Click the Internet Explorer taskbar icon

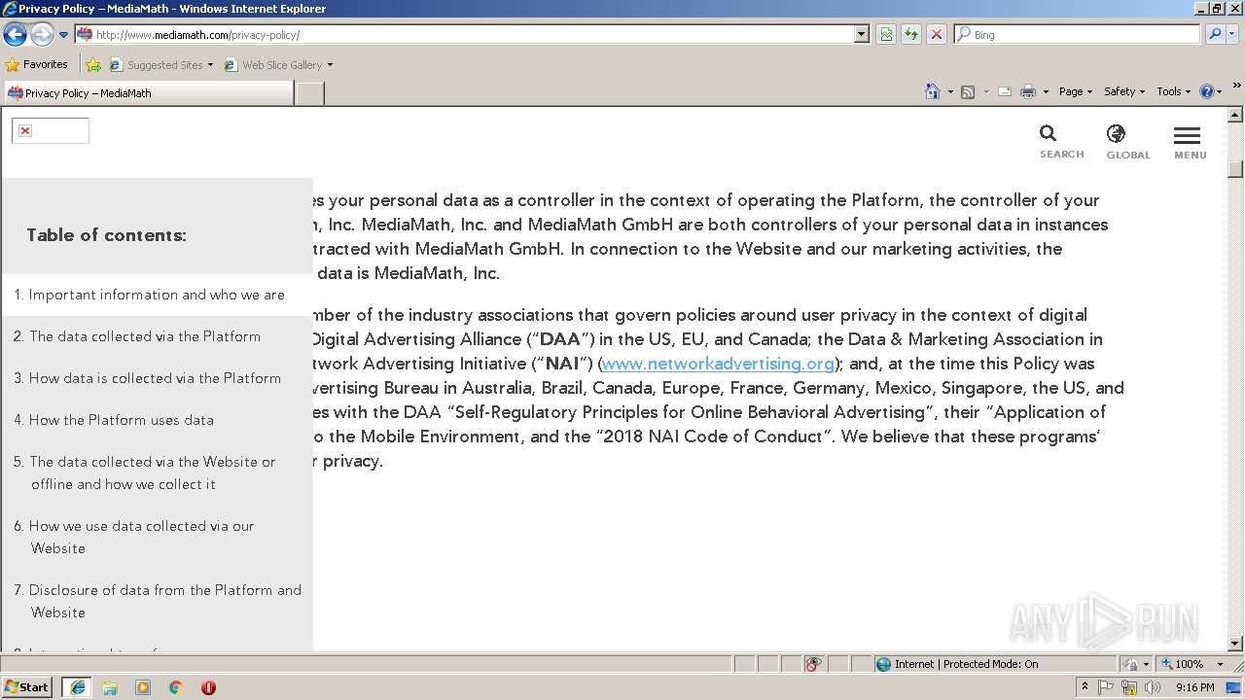77,687
